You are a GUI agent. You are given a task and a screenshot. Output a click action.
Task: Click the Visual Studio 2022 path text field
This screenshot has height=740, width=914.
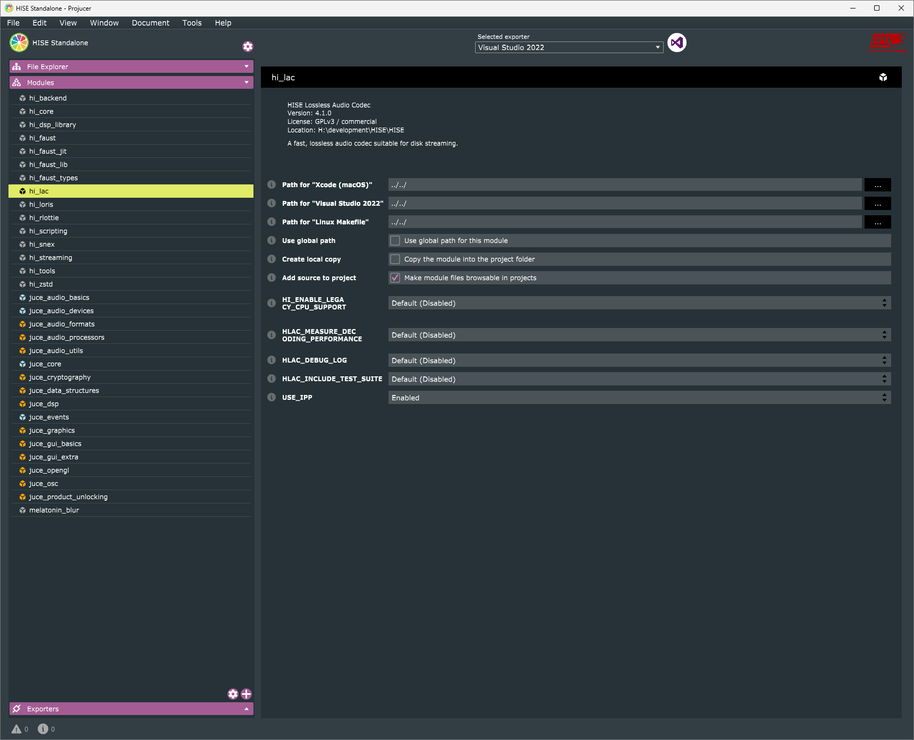pyautogui.click(x=625, y=204)
